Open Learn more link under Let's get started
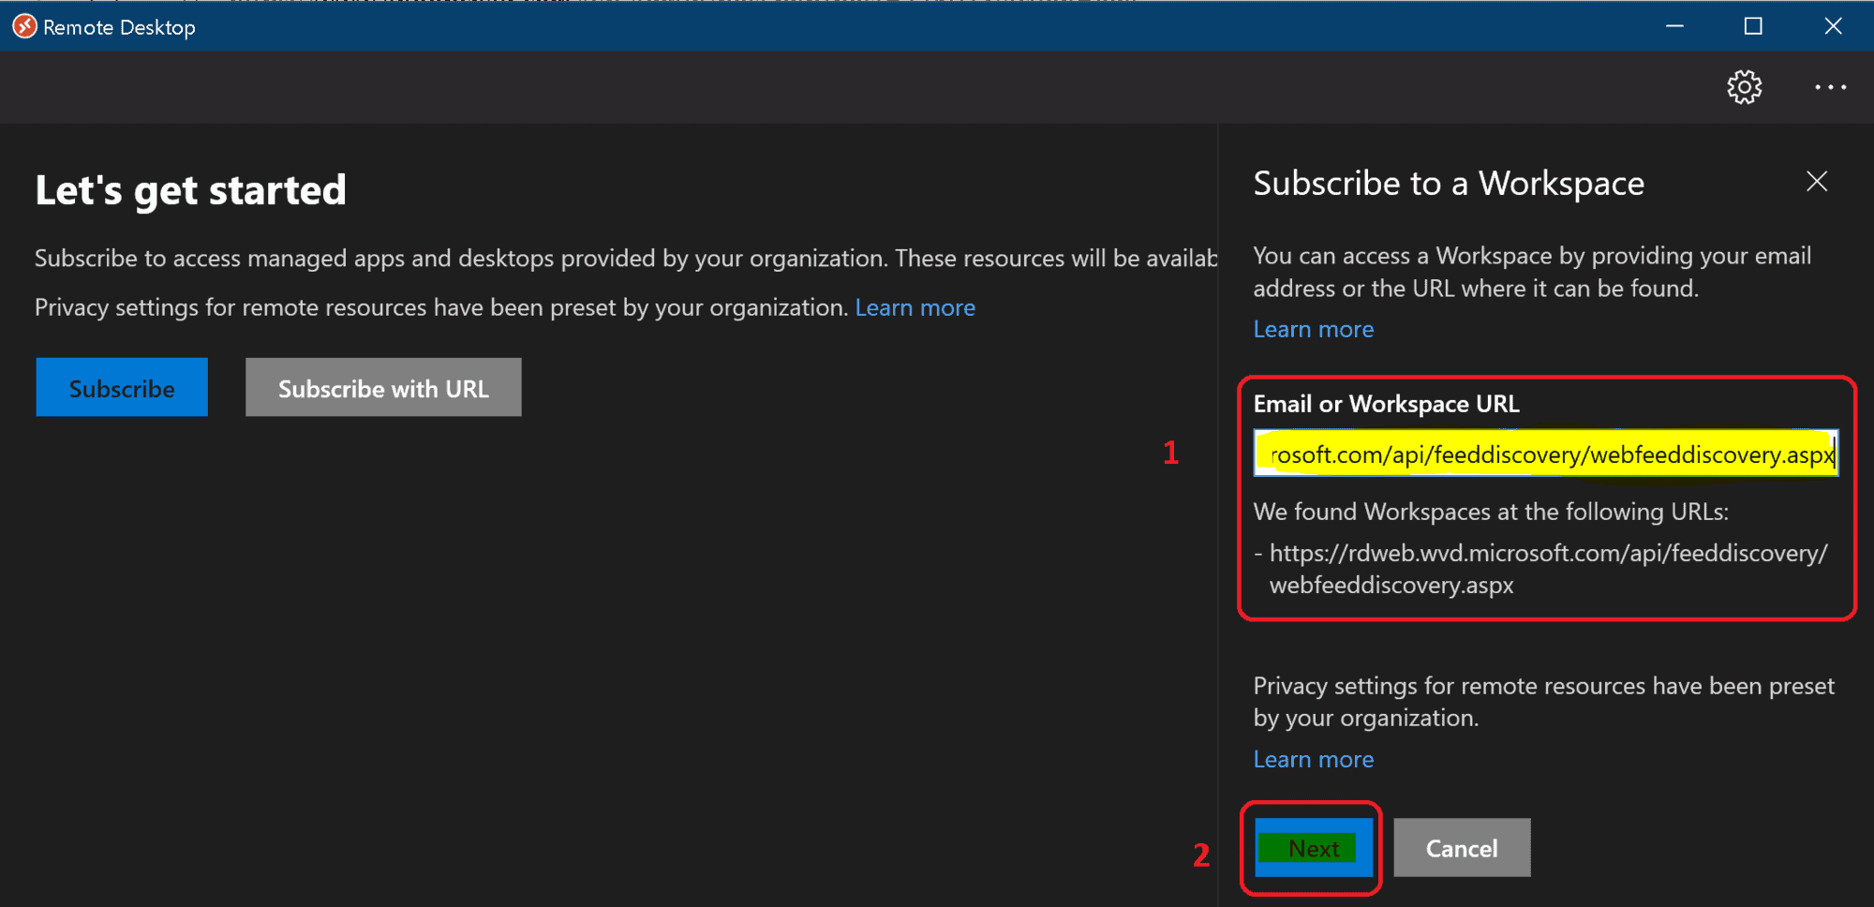 (915, 307)
